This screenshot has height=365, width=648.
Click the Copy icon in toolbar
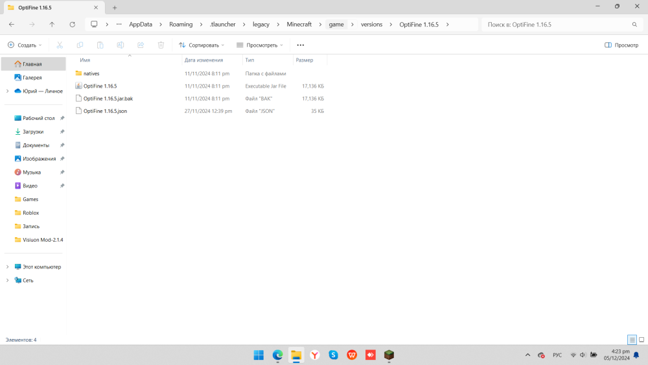80,45
